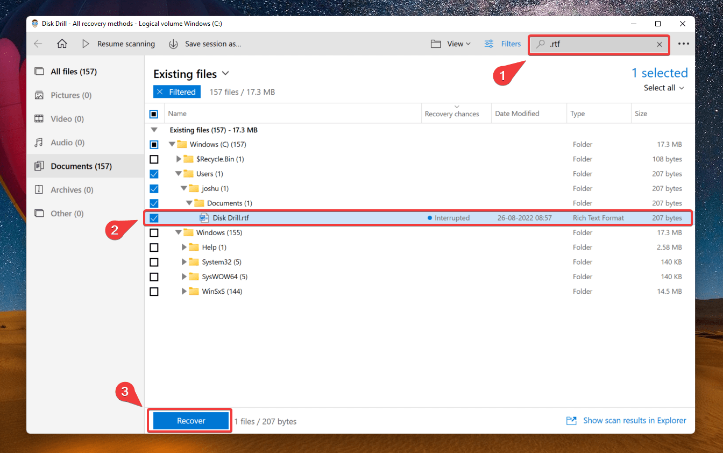This screenshot has width=723, height=453.
Task: Uncheck the Documents (1) checkbox
Action: pos(154,203)
